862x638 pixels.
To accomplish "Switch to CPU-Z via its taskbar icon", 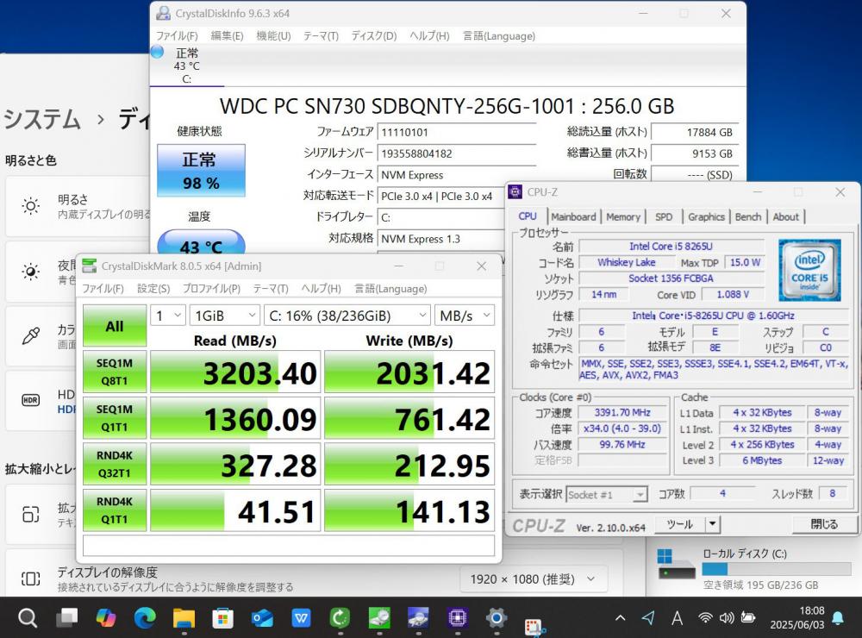I will (458, 618).
